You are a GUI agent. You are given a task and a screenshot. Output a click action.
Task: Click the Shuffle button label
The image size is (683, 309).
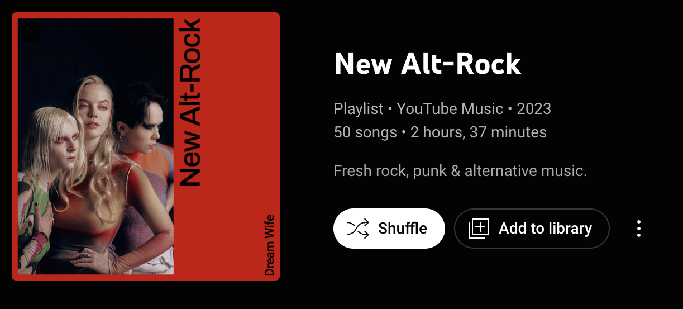tap(403, 229)
